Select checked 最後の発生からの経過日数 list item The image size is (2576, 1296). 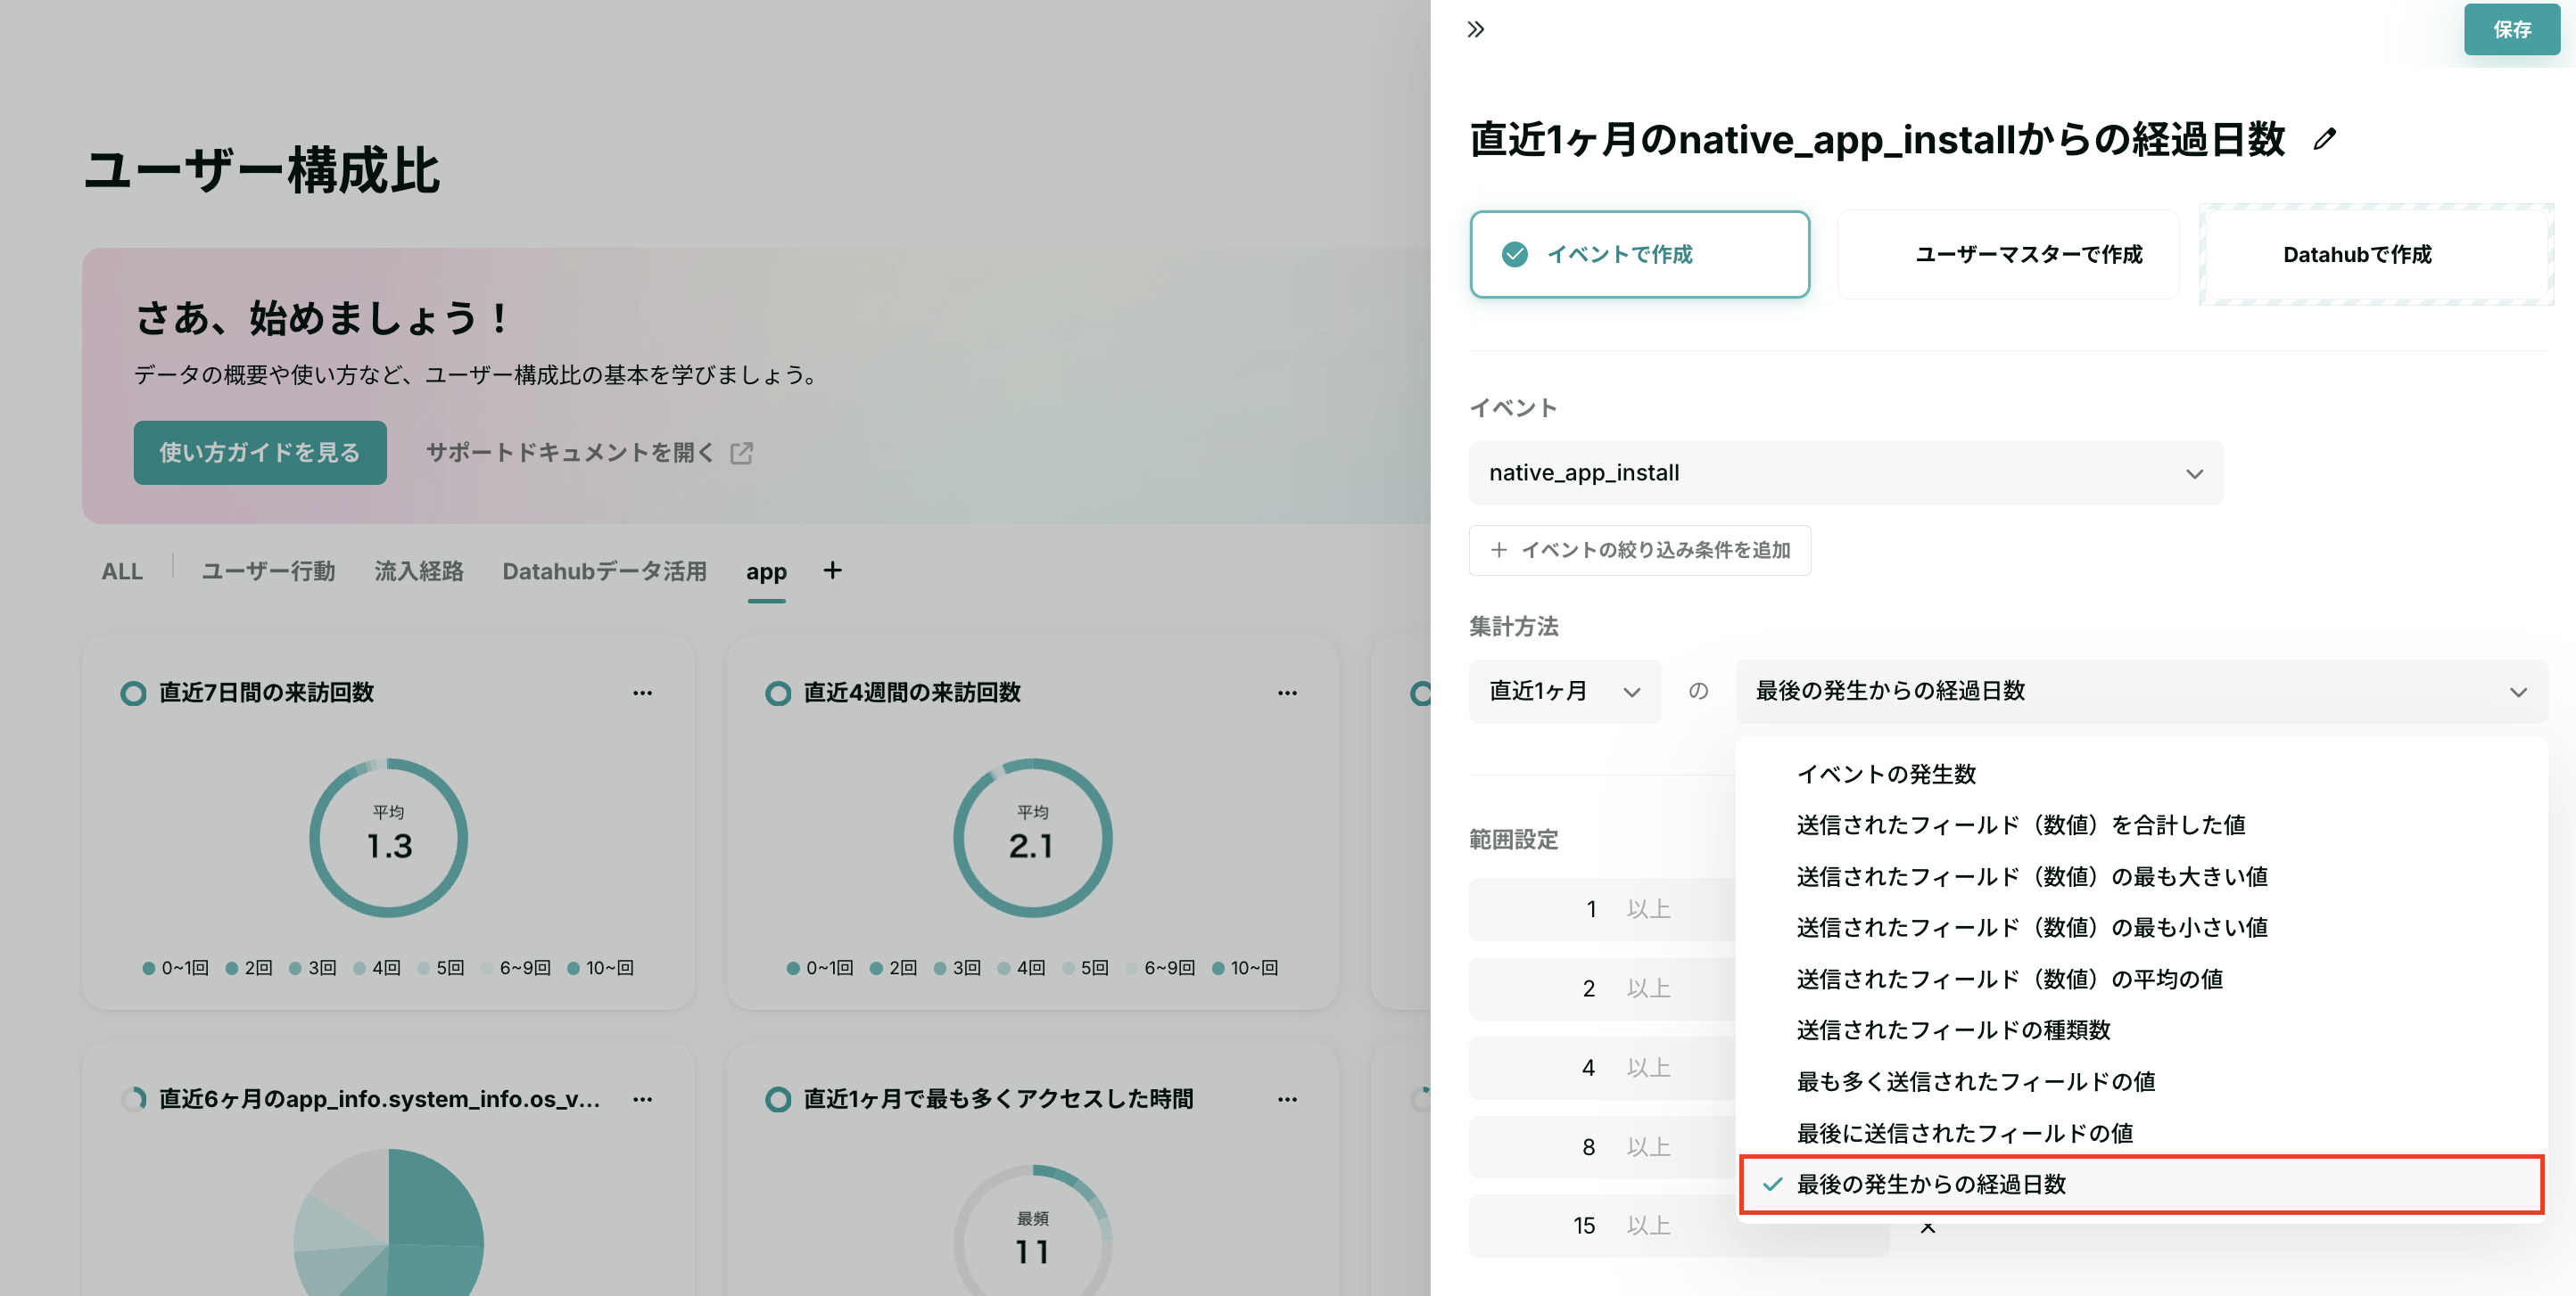pyautogui.click(x=2141, y=1184)
